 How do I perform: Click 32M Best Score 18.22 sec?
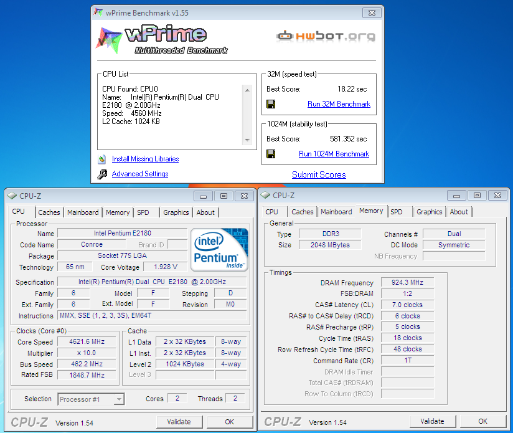pyautogui.click(x=352, y=89)
